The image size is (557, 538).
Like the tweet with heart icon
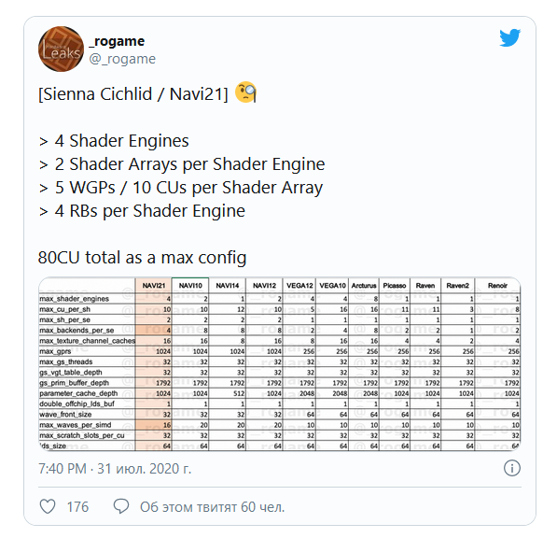coord(48,506)
